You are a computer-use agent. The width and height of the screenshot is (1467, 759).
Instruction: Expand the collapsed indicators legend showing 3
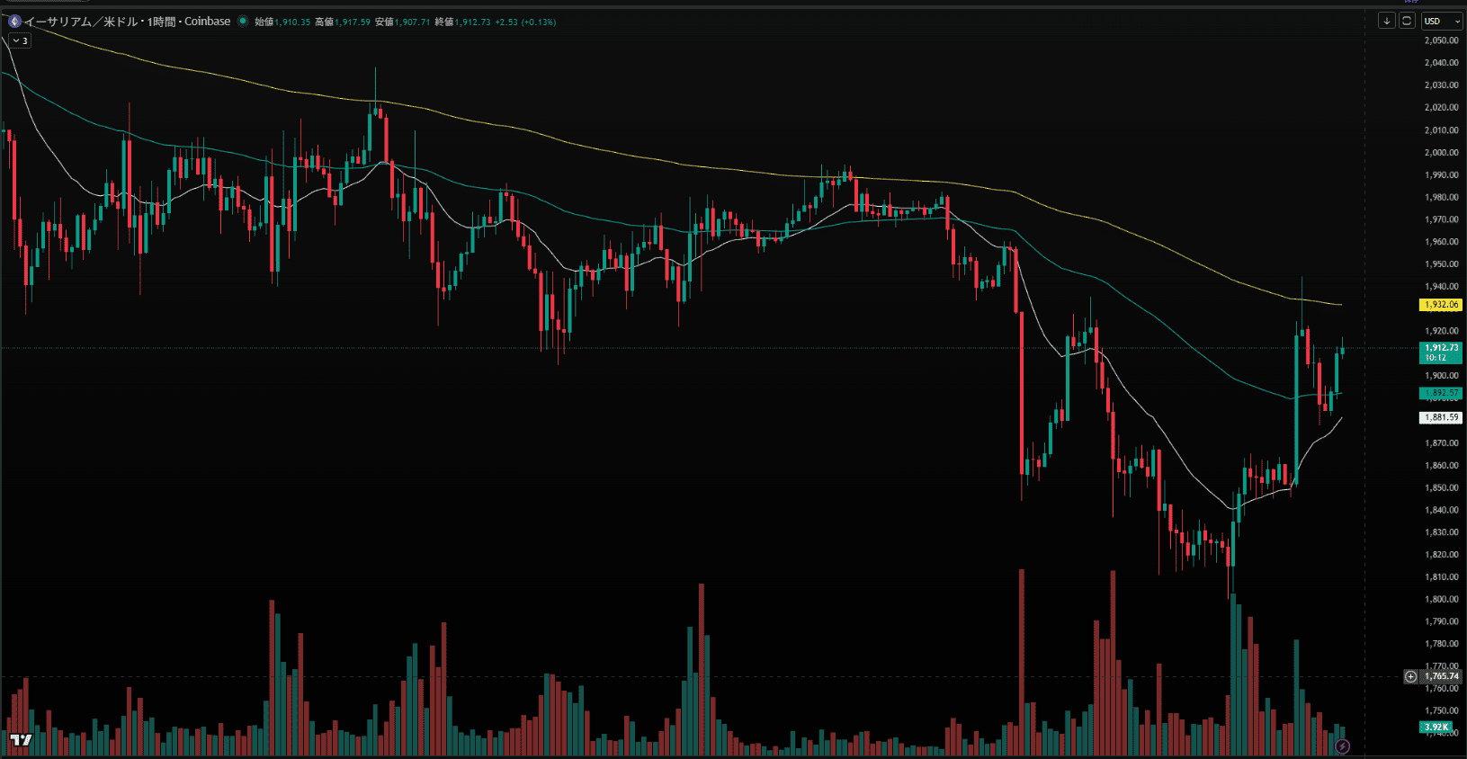coord(20,40)
